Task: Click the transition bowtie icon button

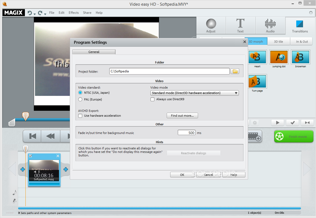Action: [x=307, y=123]
